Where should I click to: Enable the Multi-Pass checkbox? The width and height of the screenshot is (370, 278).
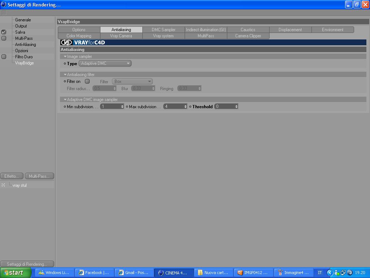point(4,38)
